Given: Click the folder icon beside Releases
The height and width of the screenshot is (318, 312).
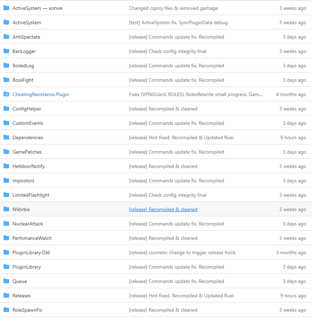Looking at the screenshot, I should pyautogui.click(x=6, y=296).
